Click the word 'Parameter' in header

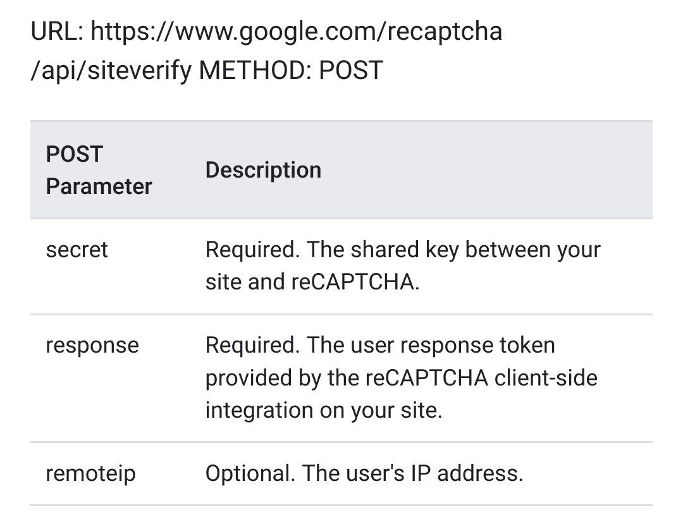click(x=99, y=186)
